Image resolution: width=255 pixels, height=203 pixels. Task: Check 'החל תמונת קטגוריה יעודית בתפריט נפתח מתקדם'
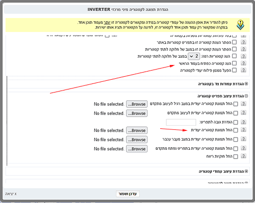click(x=236, y=149)
